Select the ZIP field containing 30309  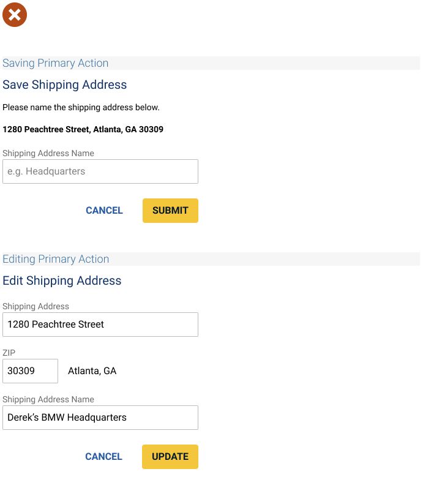coord(30,371)
